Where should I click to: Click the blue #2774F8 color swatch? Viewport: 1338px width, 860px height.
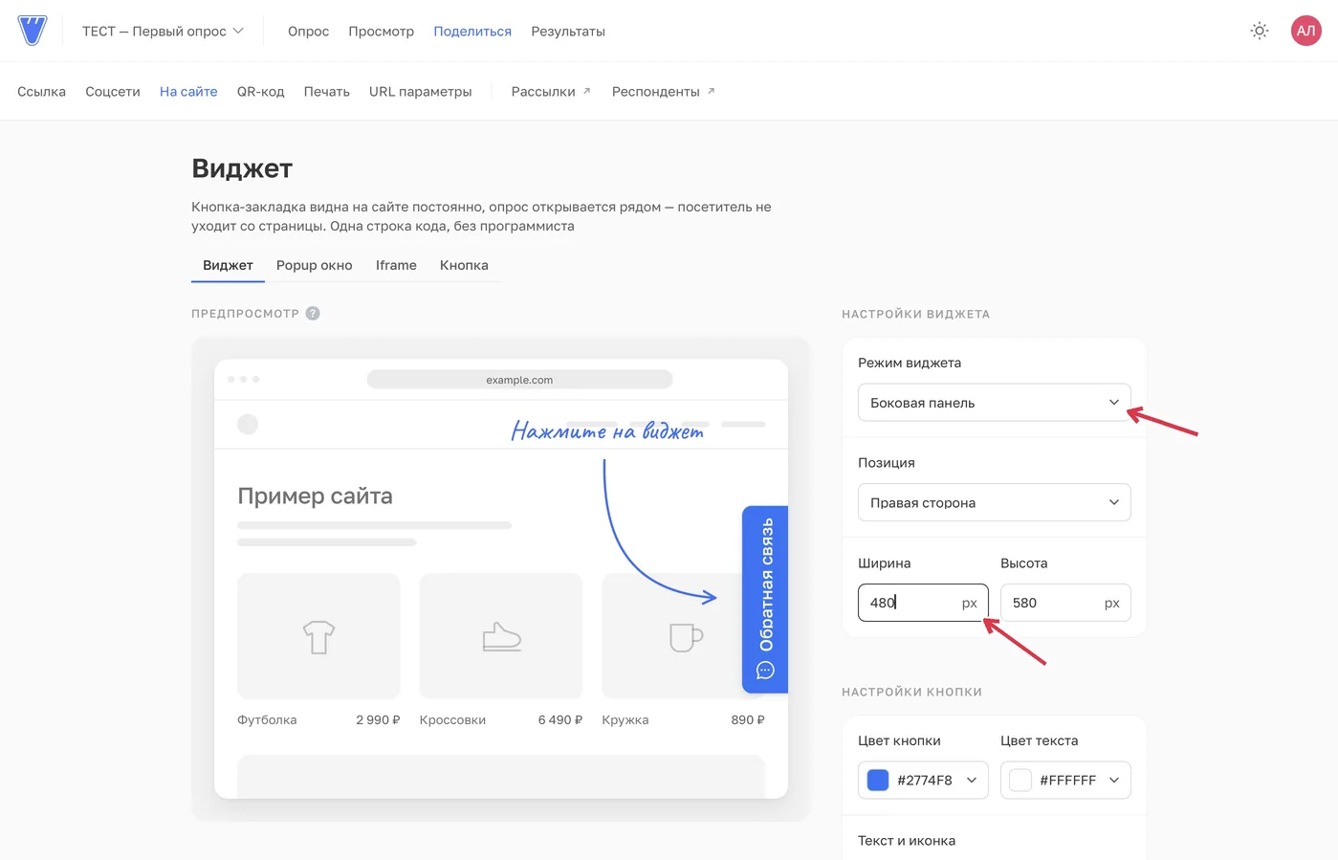pyautogui.click(x=878, y=780)
